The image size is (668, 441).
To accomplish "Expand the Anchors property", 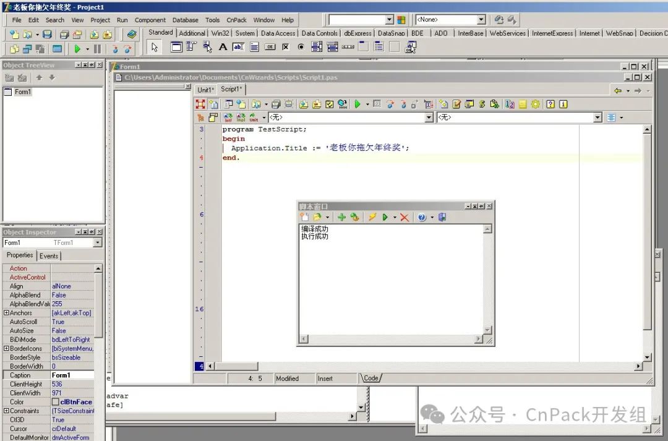I will (x=5, y=313).
